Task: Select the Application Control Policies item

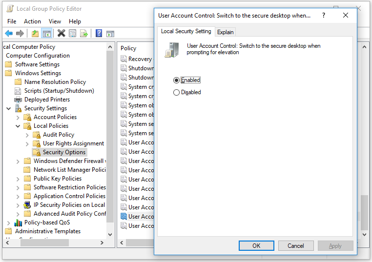Action: pos(69,196)
